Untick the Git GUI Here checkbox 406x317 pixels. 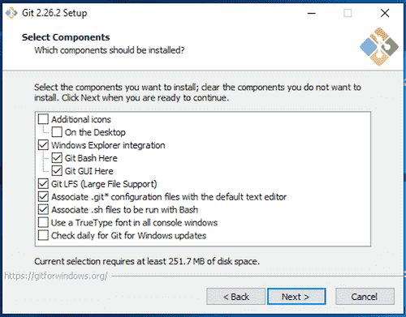pos(57,171)
